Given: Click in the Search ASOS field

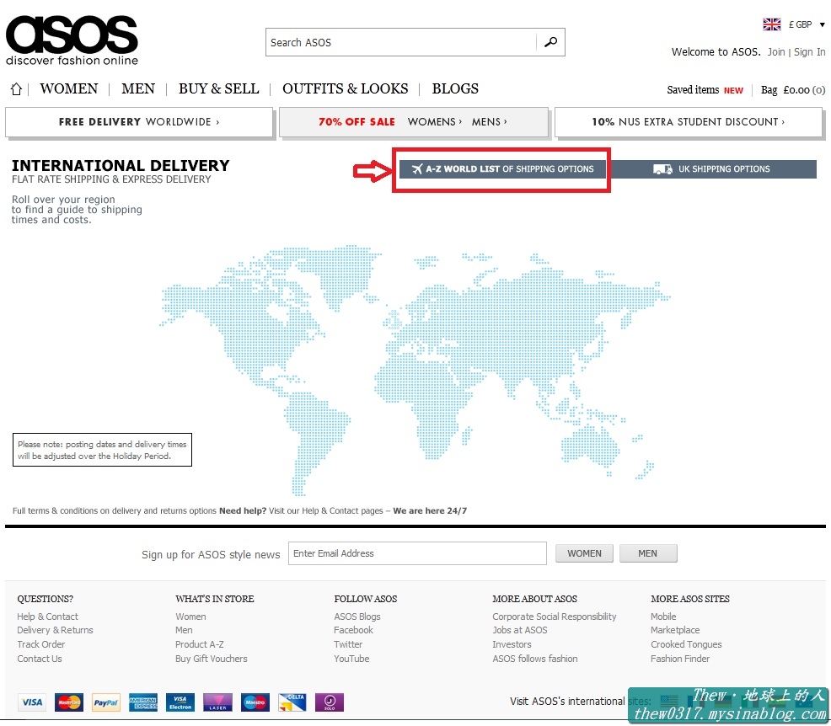Looking at the screenshot, I should point(401,42).
